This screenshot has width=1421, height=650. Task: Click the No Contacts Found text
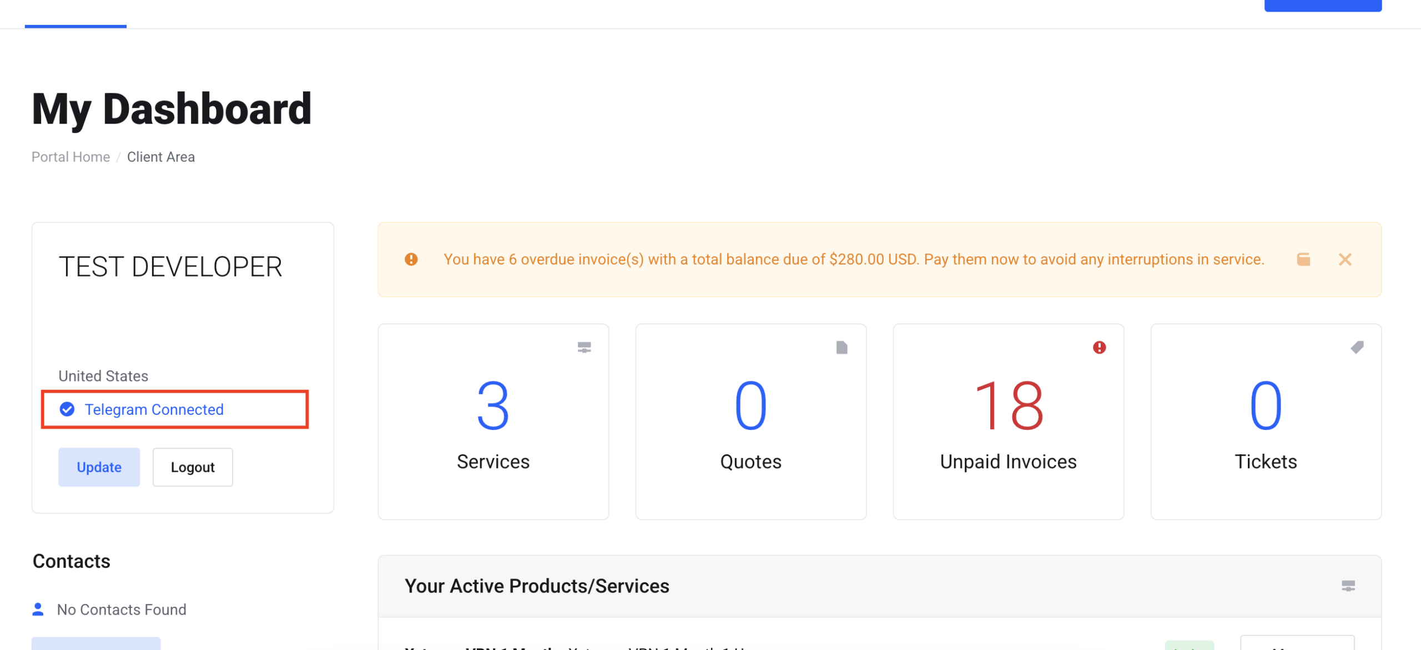tap(122, 610)
